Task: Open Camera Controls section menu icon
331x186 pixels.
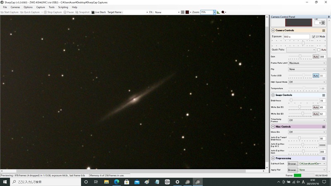Action: pyautogui.click(x=324, y=30)
